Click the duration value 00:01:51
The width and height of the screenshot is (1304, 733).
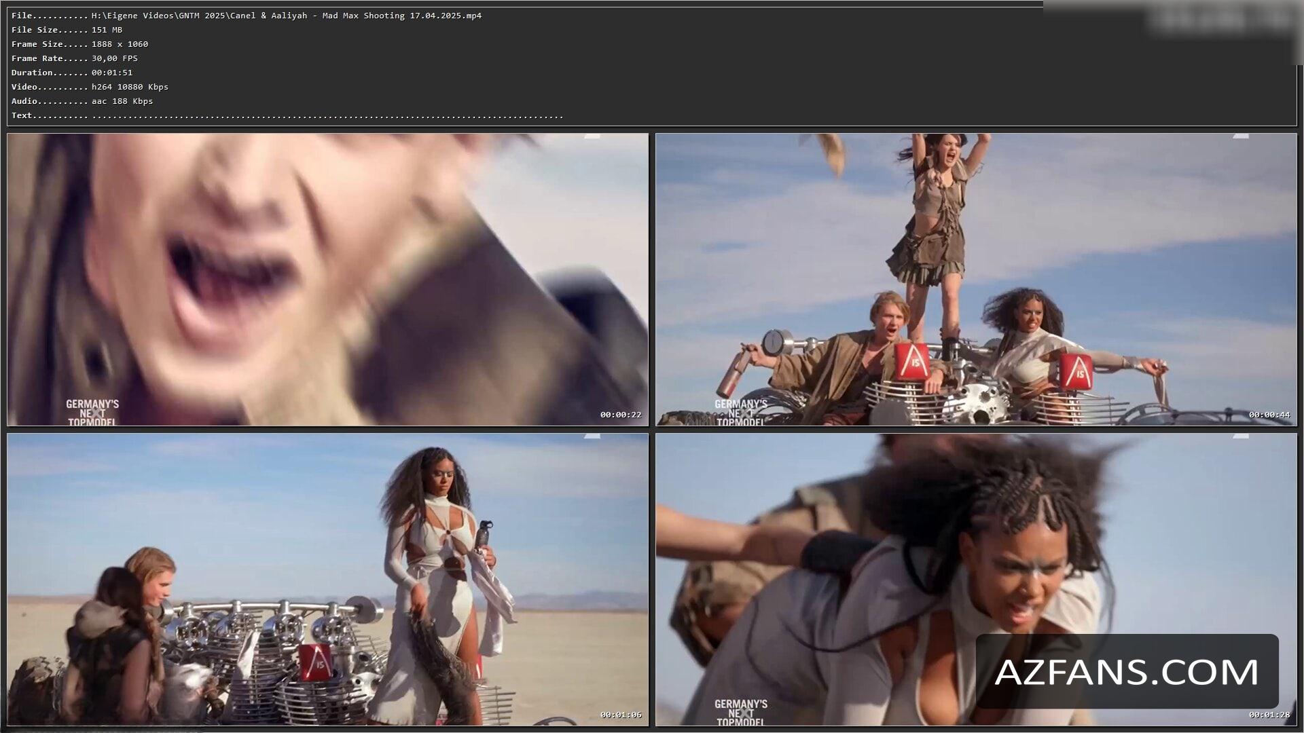(112, 73)
